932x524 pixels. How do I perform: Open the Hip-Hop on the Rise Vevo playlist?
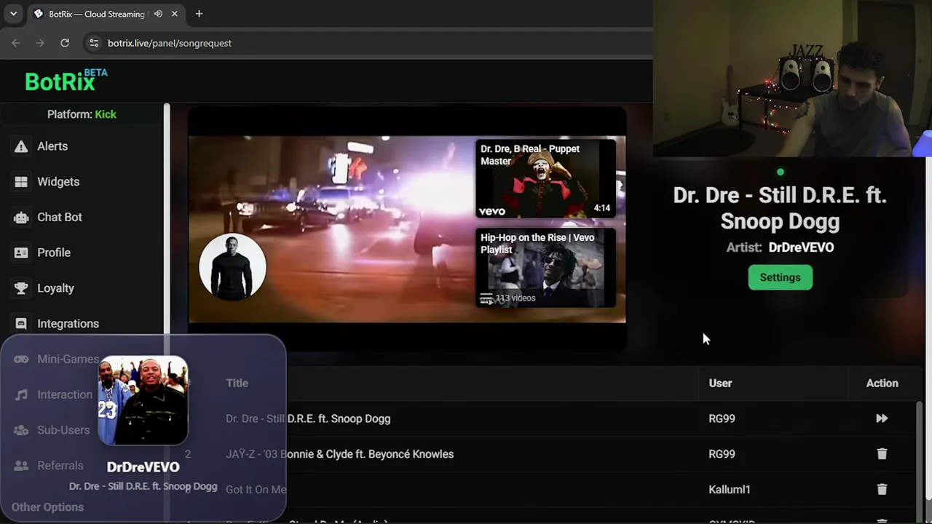point(545,268)
